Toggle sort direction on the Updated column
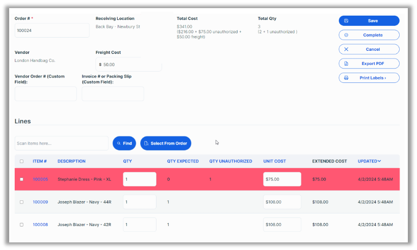 click(x=379, y=161)
